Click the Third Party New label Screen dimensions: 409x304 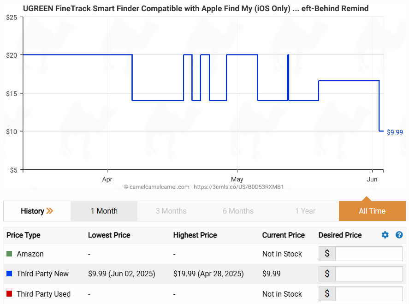pyautogui.click(x=42, y=274)
